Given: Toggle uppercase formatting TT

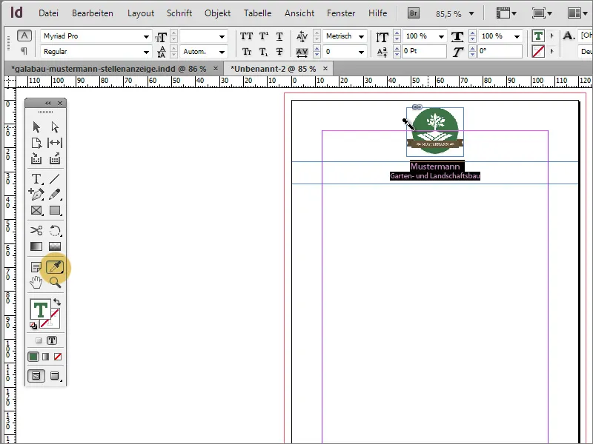Looking at the screenshot, I should 246,36.
